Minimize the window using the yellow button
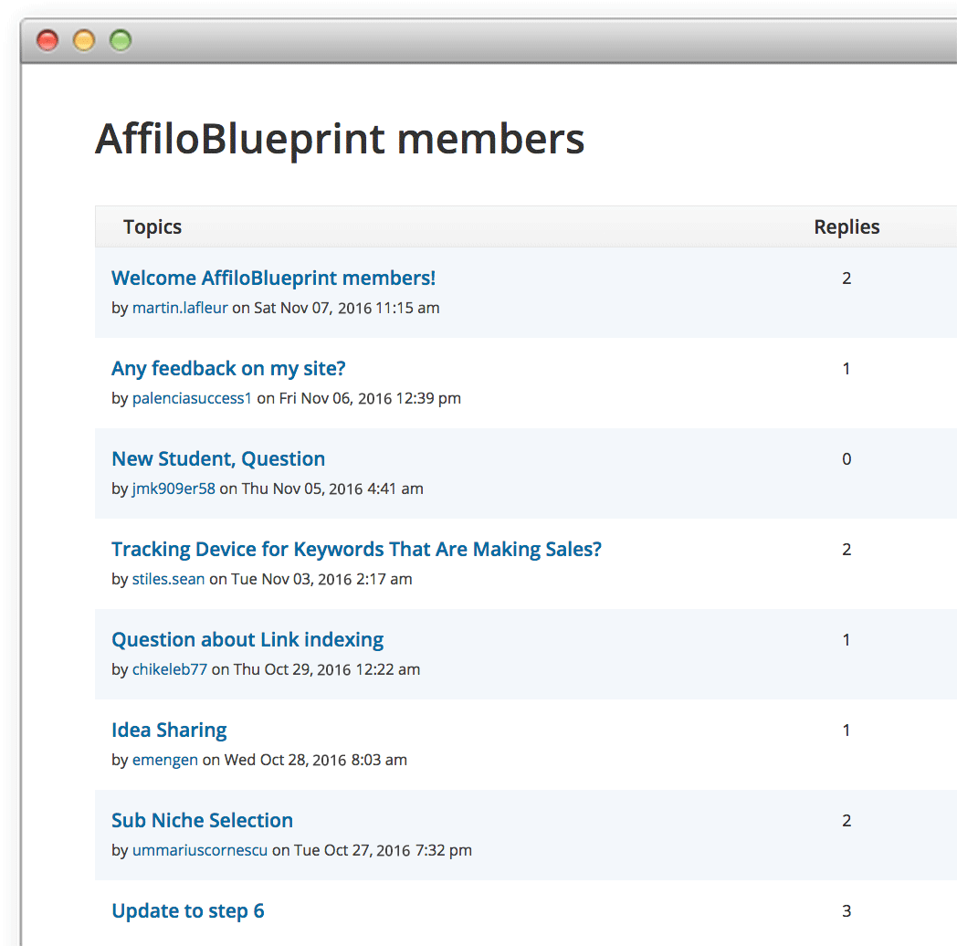 84,40
